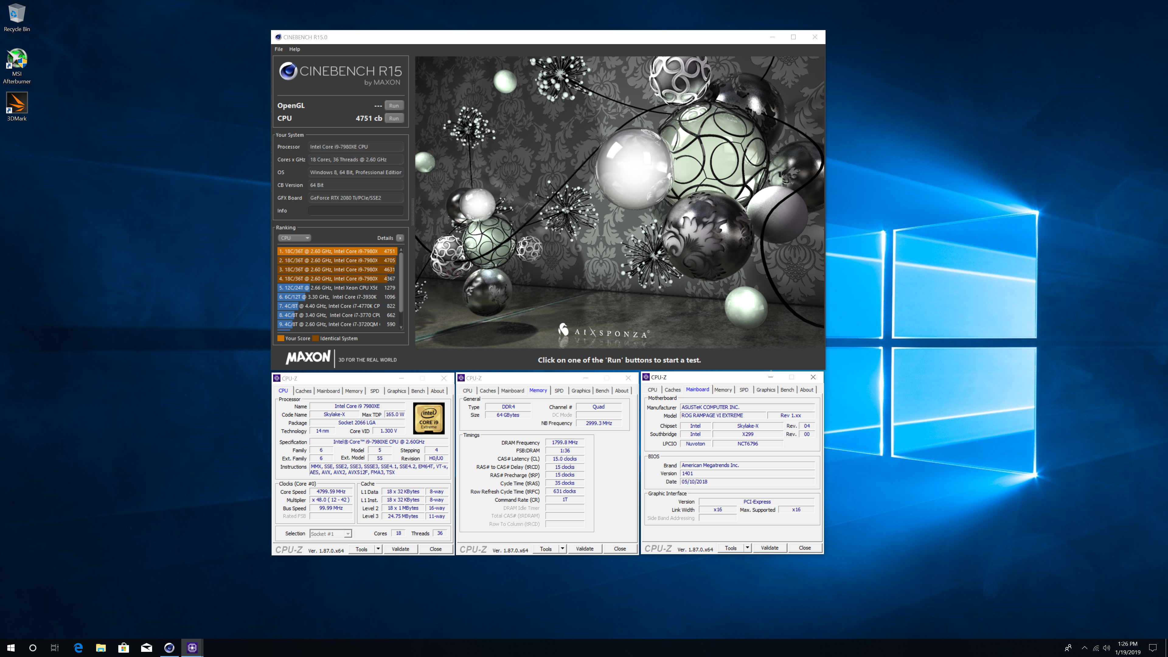Open the MSI Afterburner desktop icon
The width and height of the screenshot is (1168, 657).
pos(17,66)
